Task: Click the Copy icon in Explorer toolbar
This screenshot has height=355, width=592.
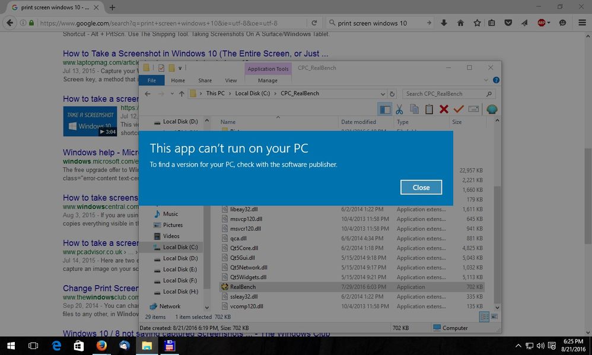Action: coord(414,110)
